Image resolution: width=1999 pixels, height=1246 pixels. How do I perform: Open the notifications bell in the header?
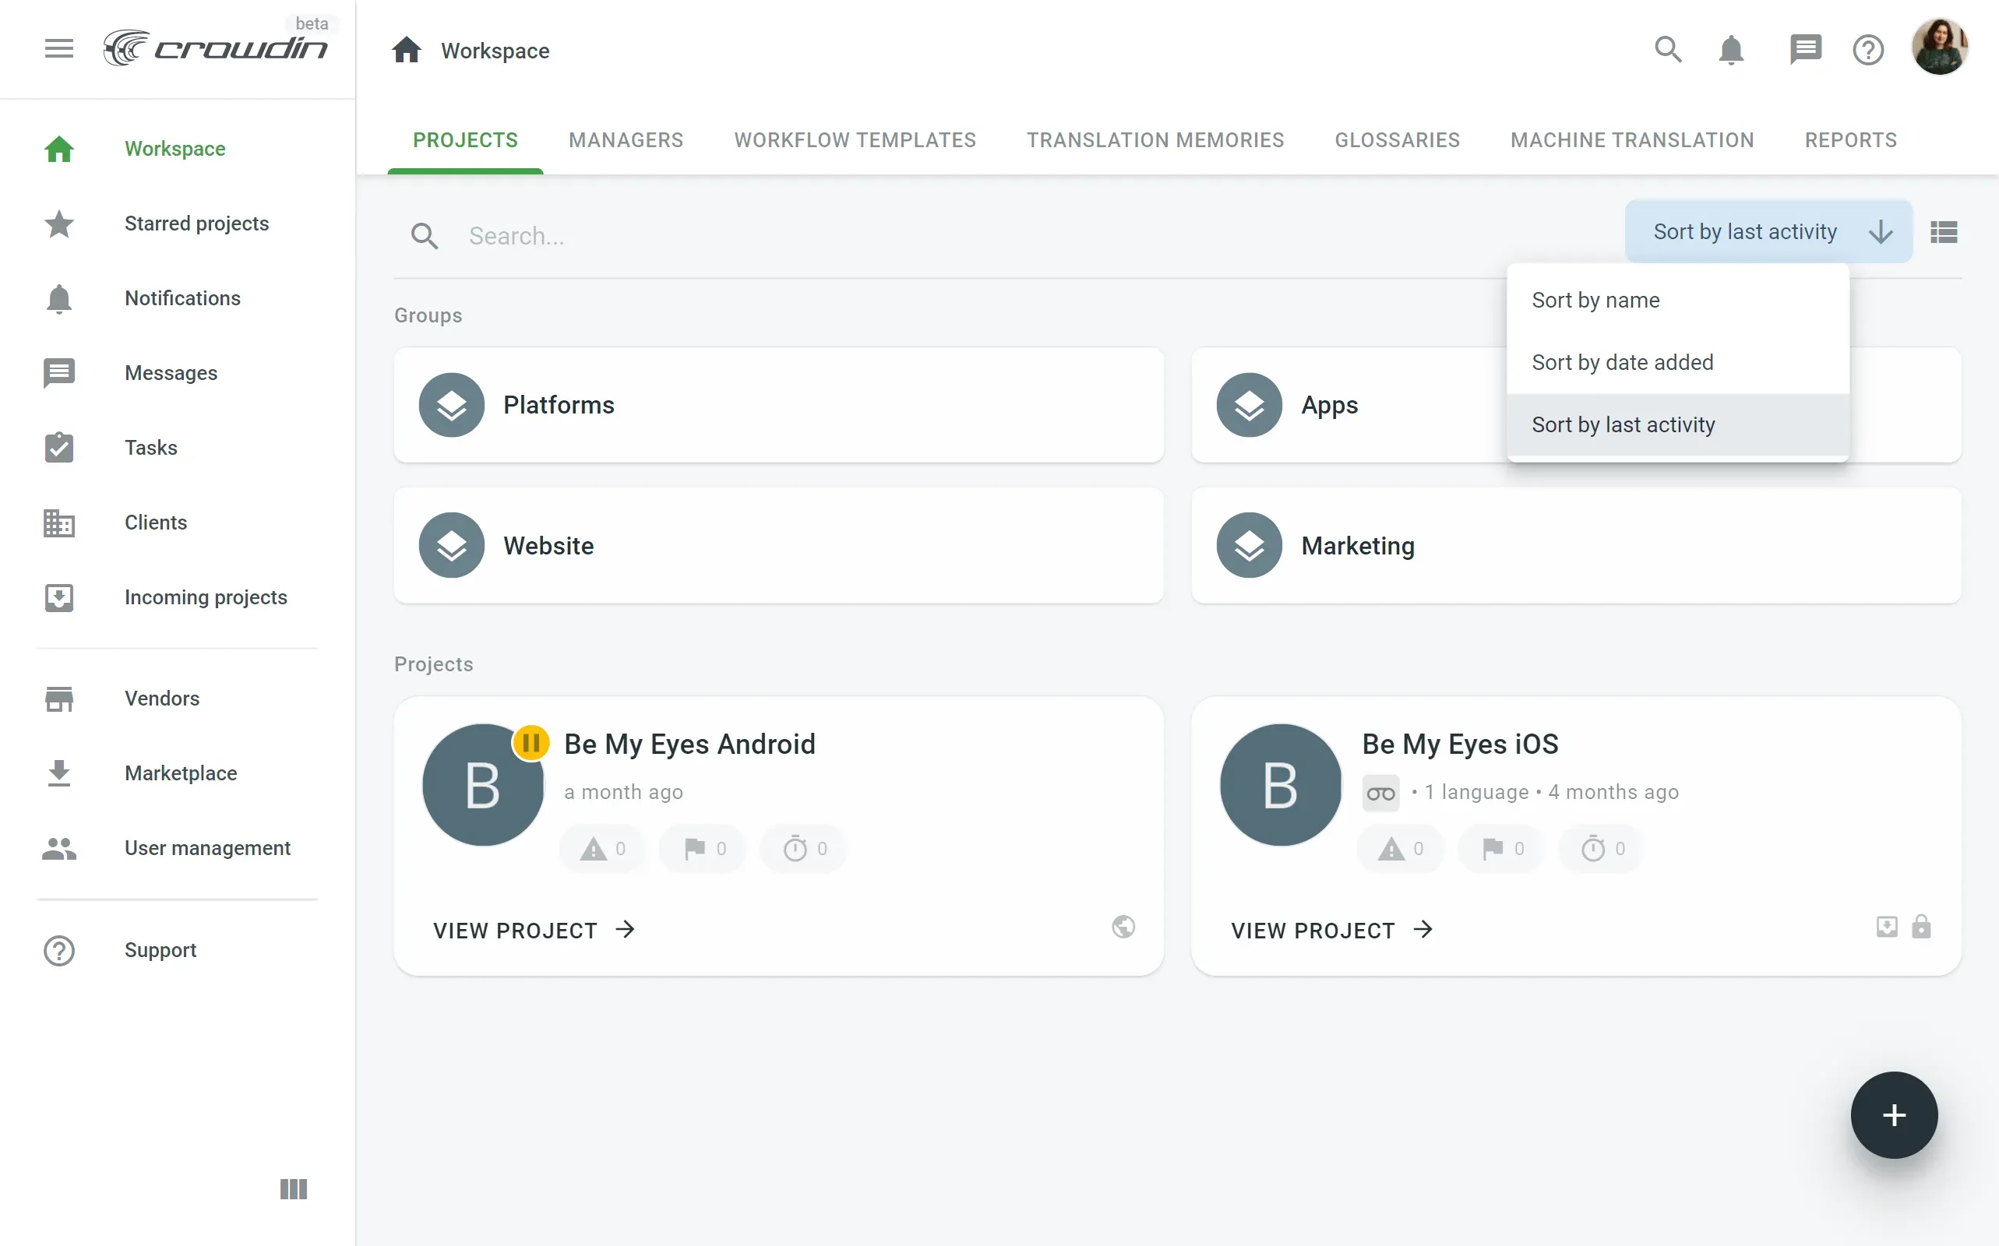pos(1731,51)
